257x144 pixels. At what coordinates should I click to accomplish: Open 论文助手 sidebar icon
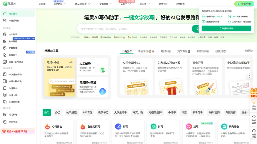(5, 34)
